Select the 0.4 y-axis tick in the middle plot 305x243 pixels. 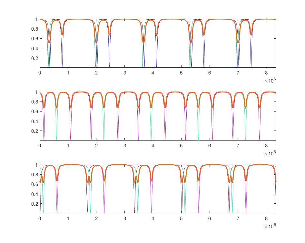click(34, 121)
